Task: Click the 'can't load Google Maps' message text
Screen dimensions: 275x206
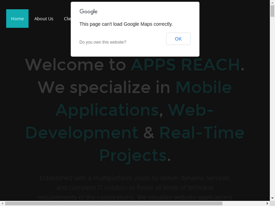Action: click(x=126, y=24)
